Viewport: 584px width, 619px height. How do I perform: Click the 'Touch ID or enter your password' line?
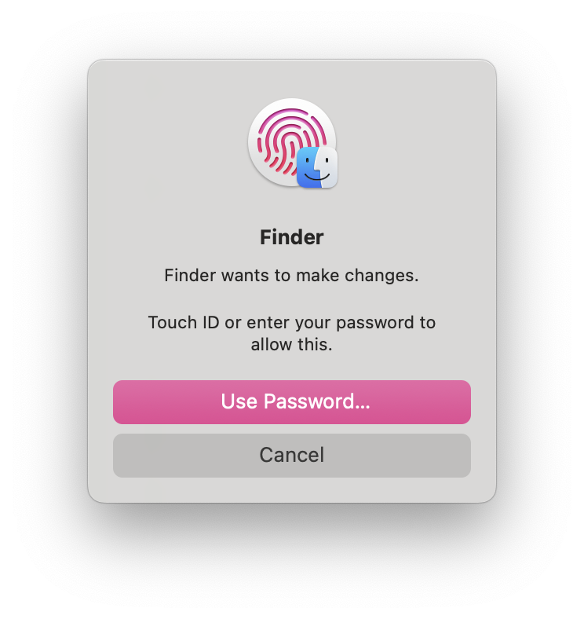click(291, 323)
